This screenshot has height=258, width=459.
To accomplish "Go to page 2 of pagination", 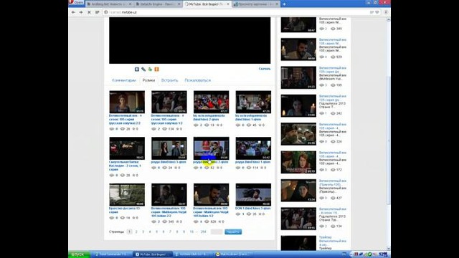I will click(x=136, y=231).
